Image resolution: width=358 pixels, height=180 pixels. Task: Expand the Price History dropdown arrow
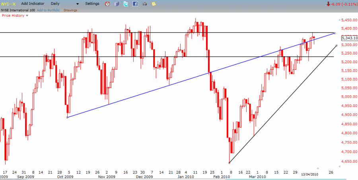pos(27,16)
